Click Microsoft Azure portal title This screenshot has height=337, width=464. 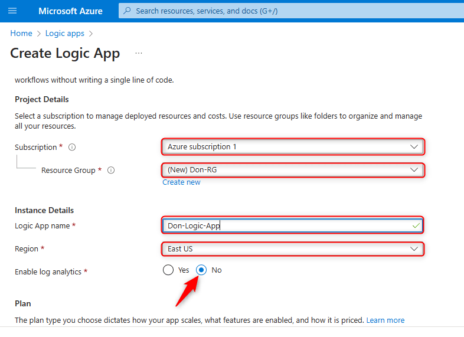coord(70,11)
